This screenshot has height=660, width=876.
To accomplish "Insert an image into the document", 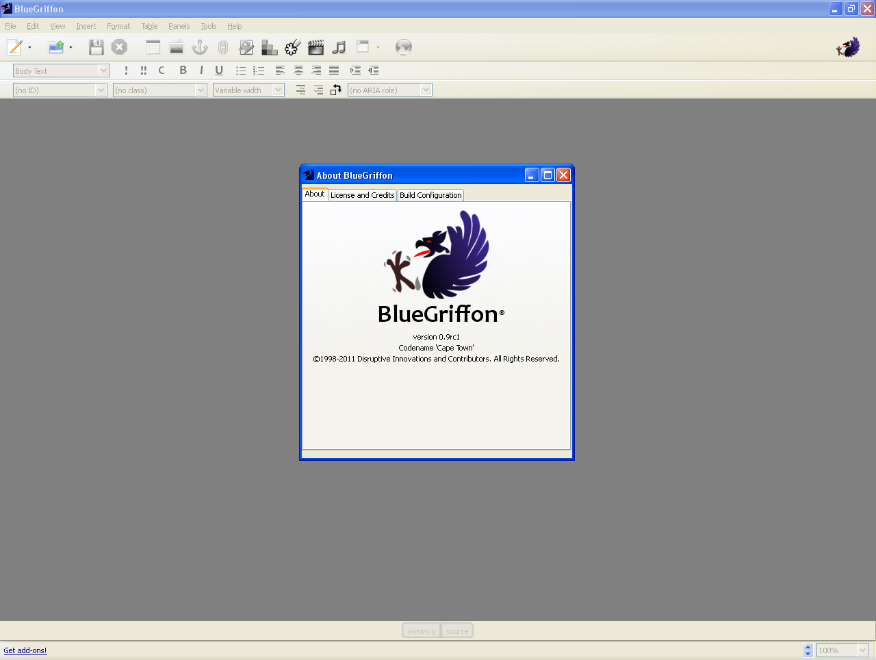I will (x=176, y=47).
